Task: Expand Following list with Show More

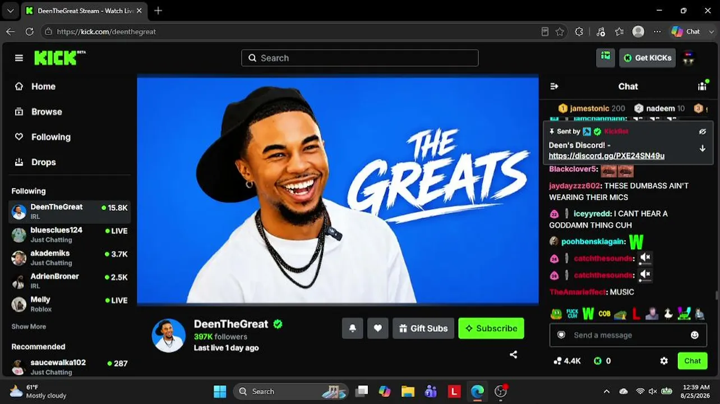Action: click(29, 327)
